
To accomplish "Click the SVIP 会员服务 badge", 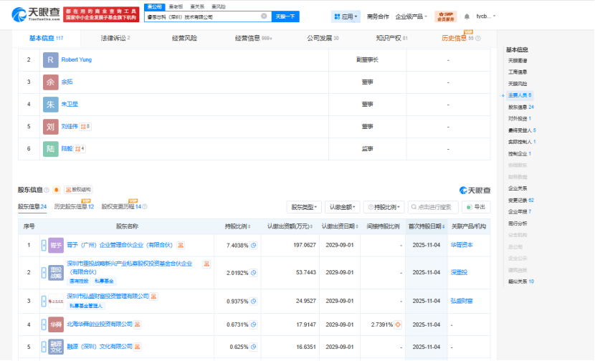I will point(448,16).
